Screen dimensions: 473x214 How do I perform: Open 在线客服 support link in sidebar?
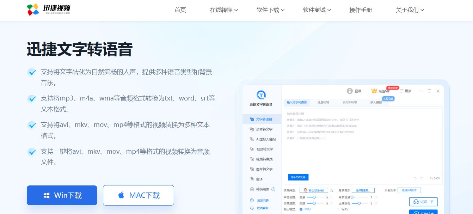click(260, 208)
